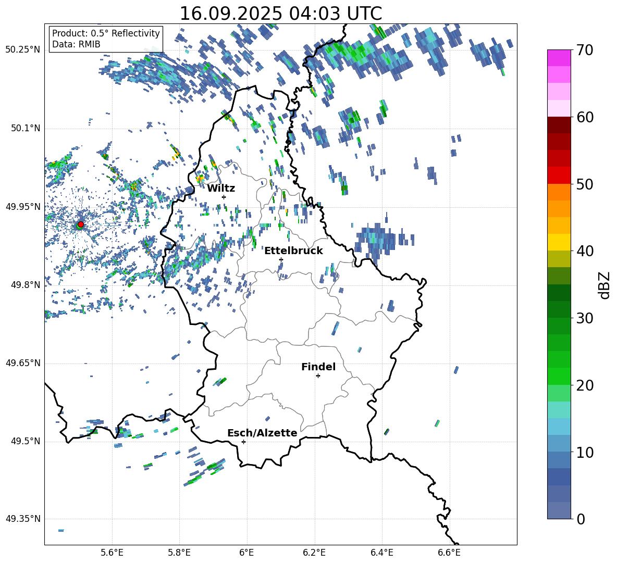The image size is (617, 563).
Task: Click the 5.6°E longitude label
Action: [112, 553]
